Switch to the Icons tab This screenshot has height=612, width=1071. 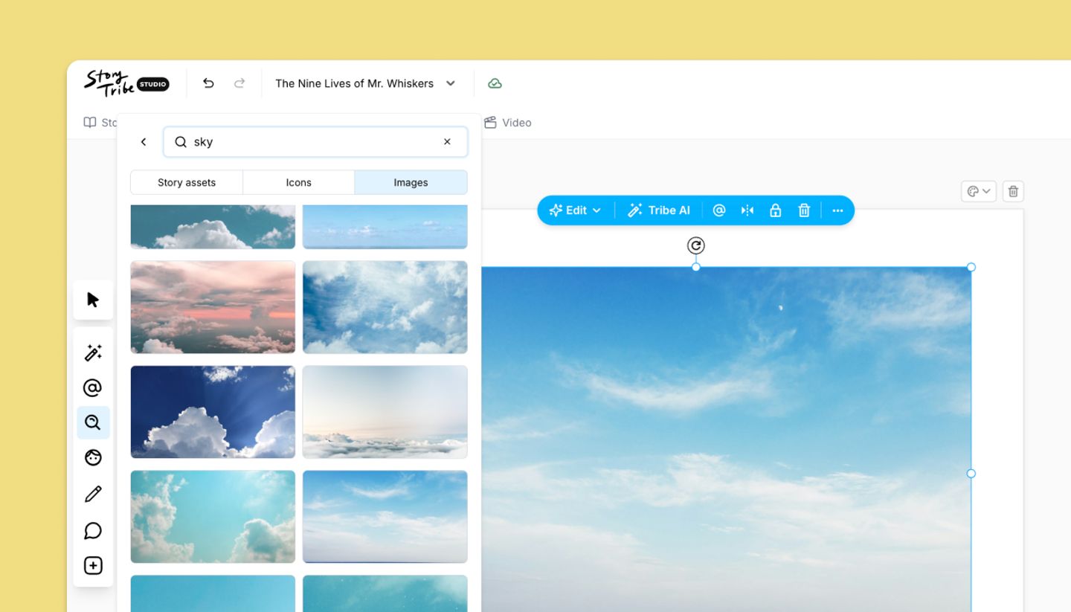(x=299, y=182)
